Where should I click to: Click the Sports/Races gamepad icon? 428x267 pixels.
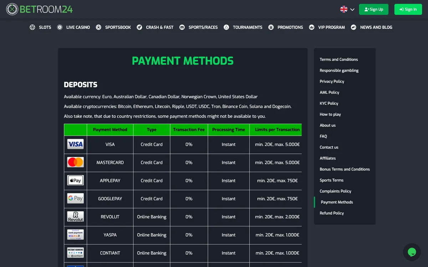(182, 27)
